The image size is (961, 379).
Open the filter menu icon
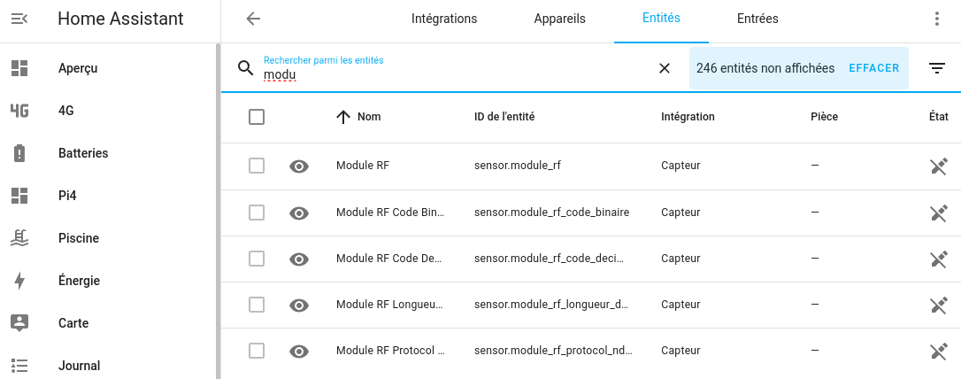(x=936, y=68)
